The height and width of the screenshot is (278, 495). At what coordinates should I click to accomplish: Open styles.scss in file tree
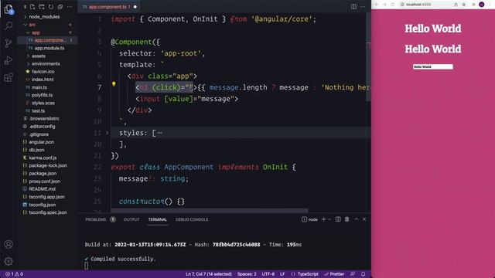(43, 103)
